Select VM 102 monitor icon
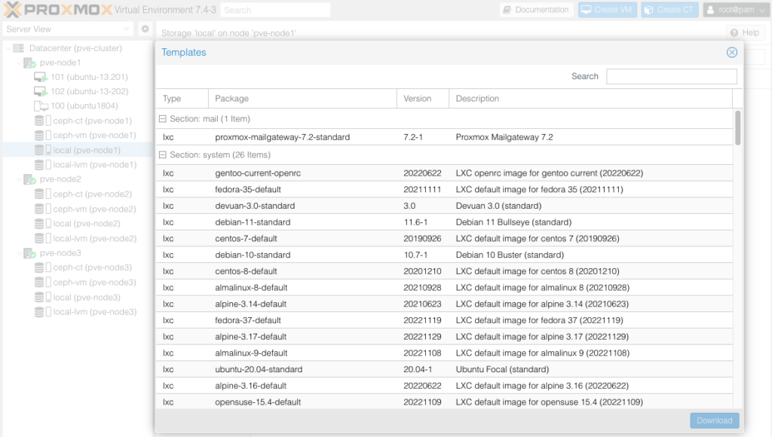Image resolution: width=772 pixels, height=437 pixels. point(41,91)
